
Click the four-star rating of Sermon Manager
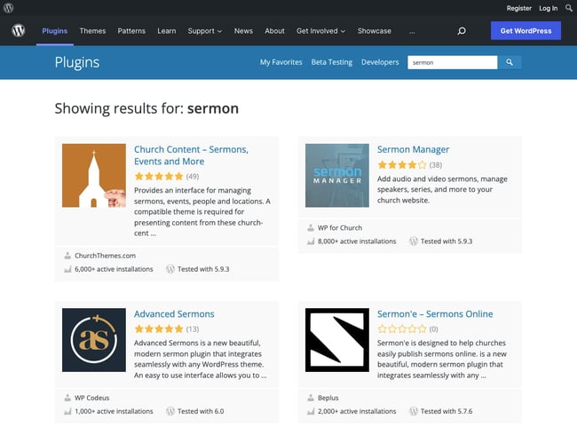pos(402,165)
